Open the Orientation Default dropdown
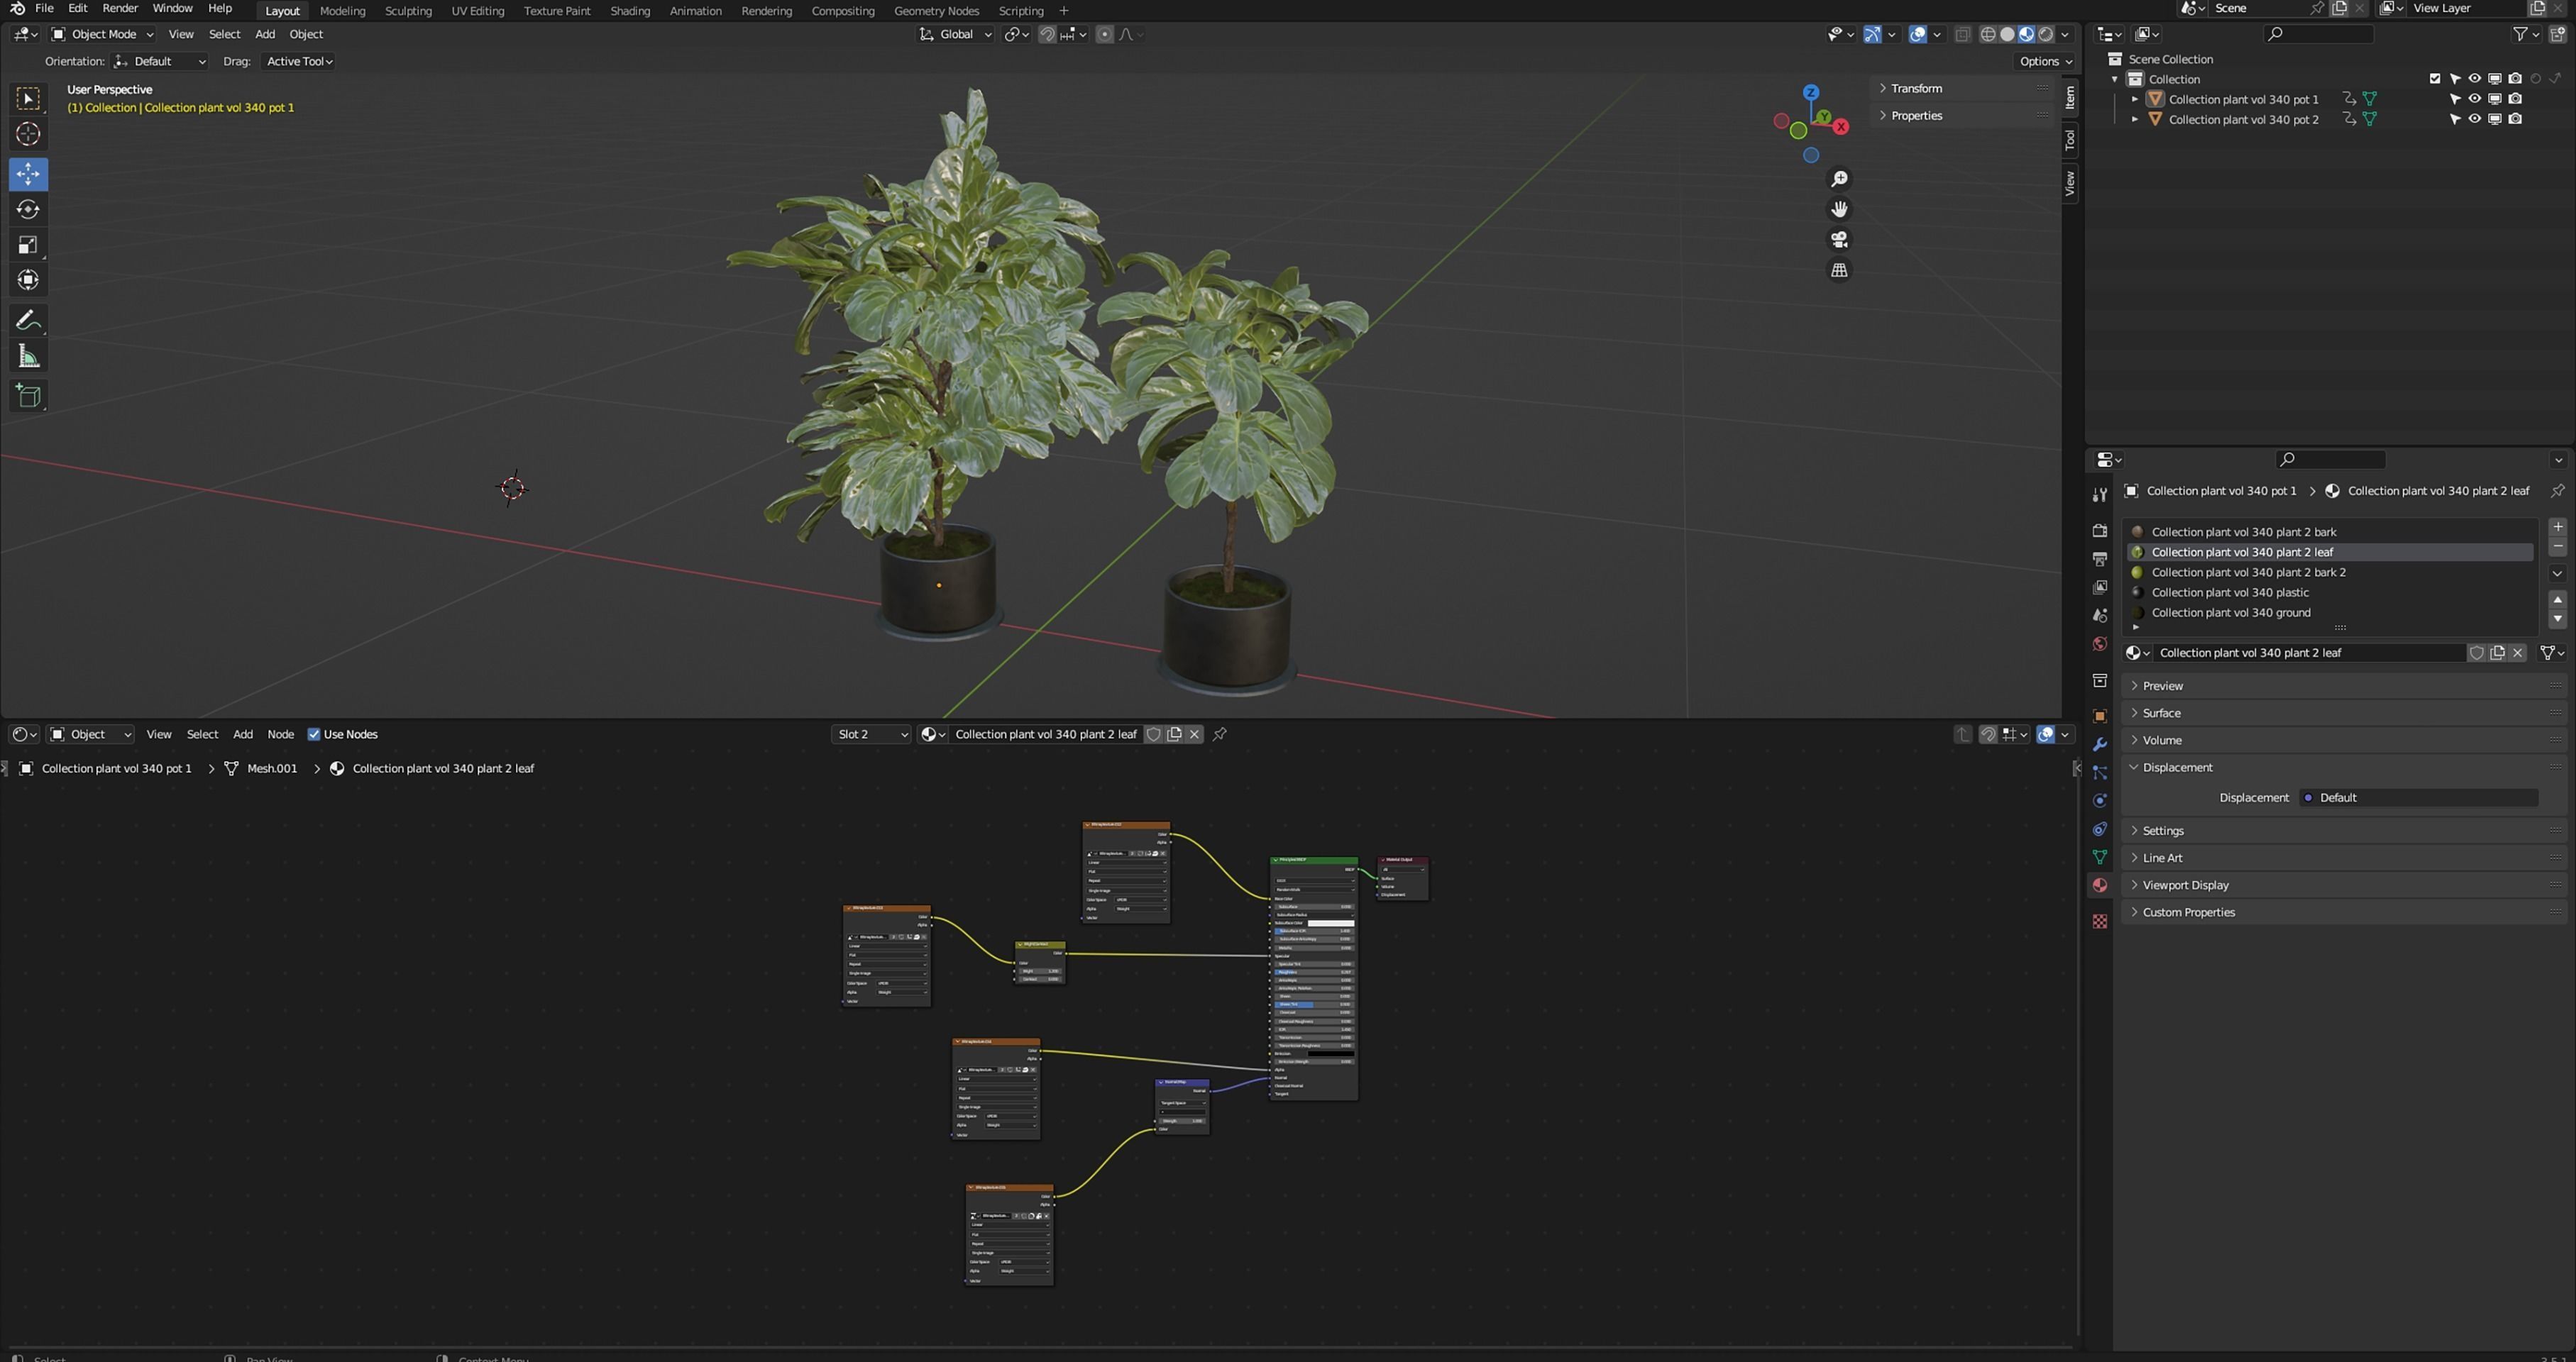The height and width of the screenshot is (1362, 2576). [x=159, y=61]
